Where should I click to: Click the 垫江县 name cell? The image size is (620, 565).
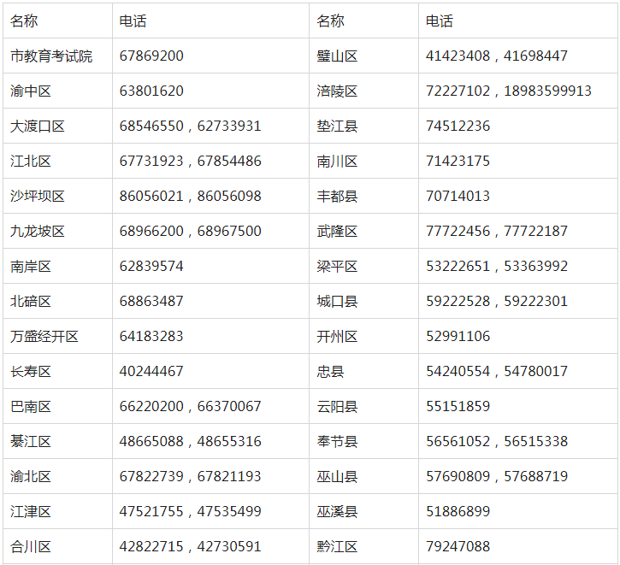click(x=337, y=127)
